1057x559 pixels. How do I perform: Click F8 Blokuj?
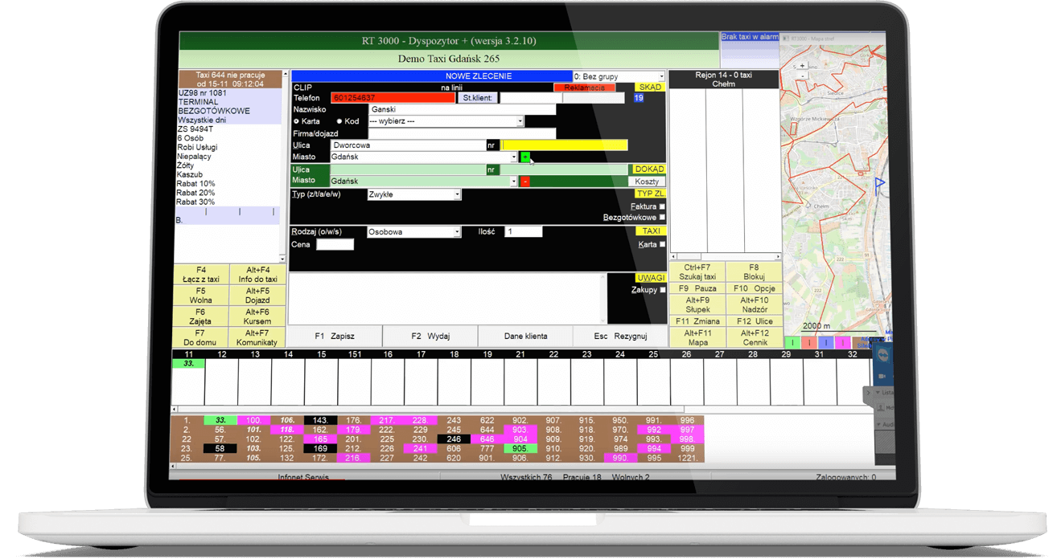[x=754, y=272]
